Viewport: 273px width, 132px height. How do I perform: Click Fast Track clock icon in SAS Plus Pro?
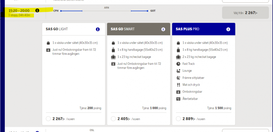pos(178,64)
